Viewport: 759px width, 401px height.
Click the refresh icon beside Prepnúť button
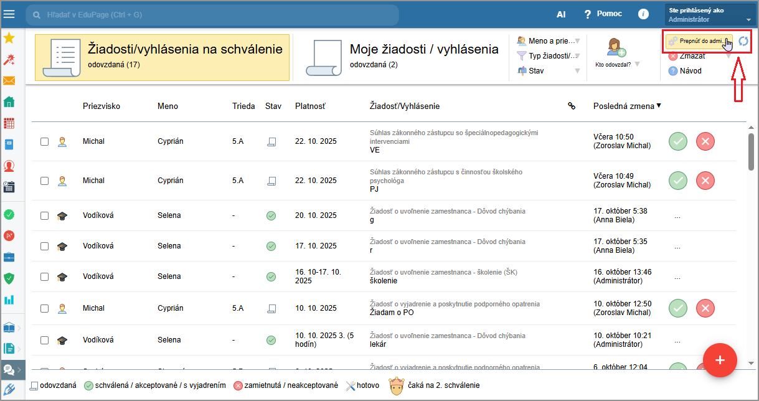click(x=743, y=41)
